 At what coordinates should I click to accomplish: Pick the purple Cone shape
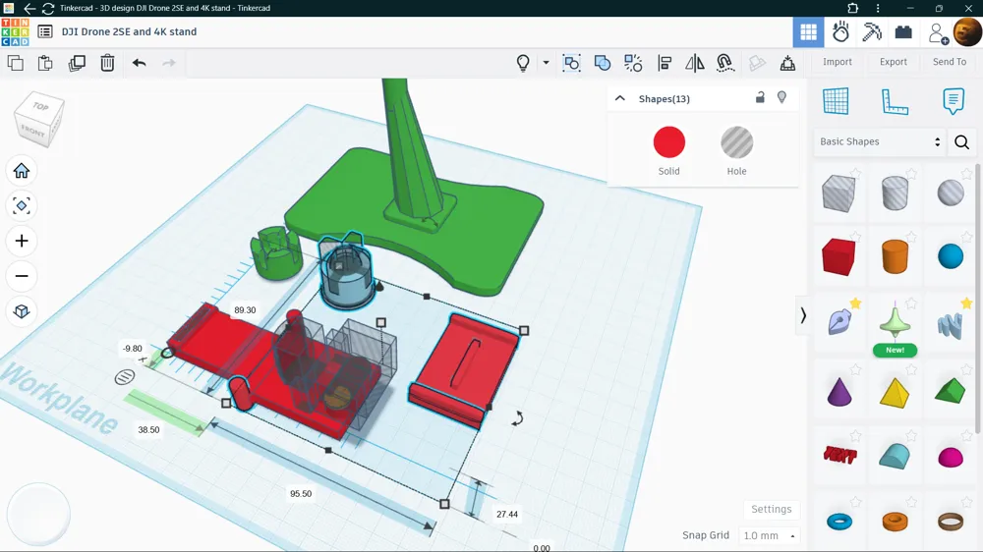point(838,391)
